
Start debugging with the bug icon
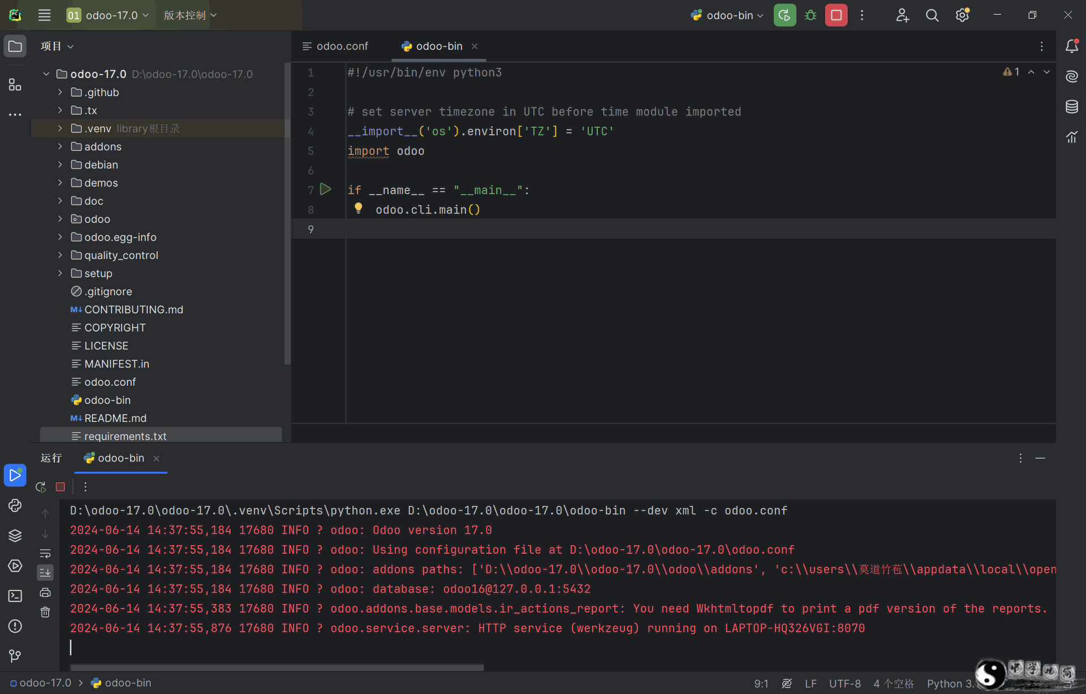(811, 15)
